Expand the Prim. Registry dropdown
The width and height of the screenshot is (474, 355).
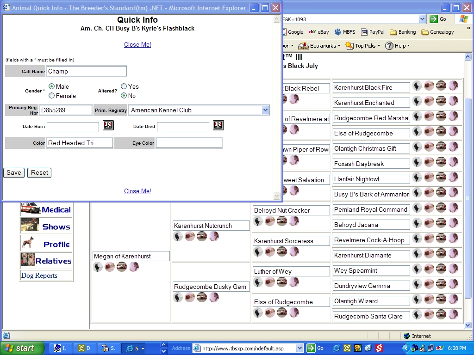pos(265,110)
